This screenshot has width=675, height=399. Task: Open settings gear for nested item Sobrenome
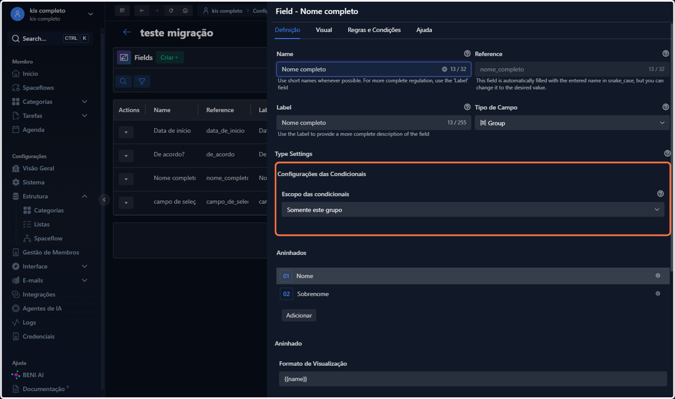pyautogui.click(x=658, y=294)
